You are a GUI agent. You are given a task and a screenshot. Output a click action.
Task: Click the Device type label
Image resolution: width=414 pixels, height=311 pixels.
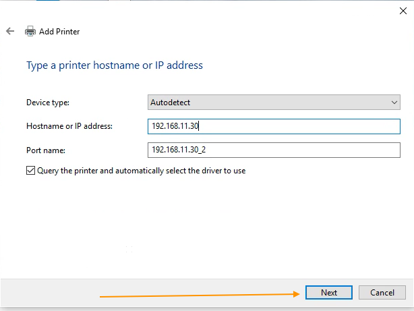(48, 103)
